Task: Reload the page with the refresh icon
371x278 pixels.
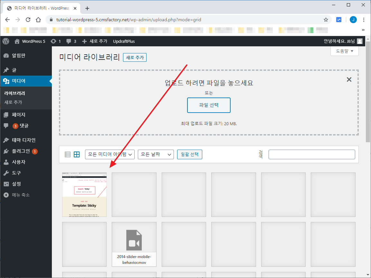Action: (28, 20)
